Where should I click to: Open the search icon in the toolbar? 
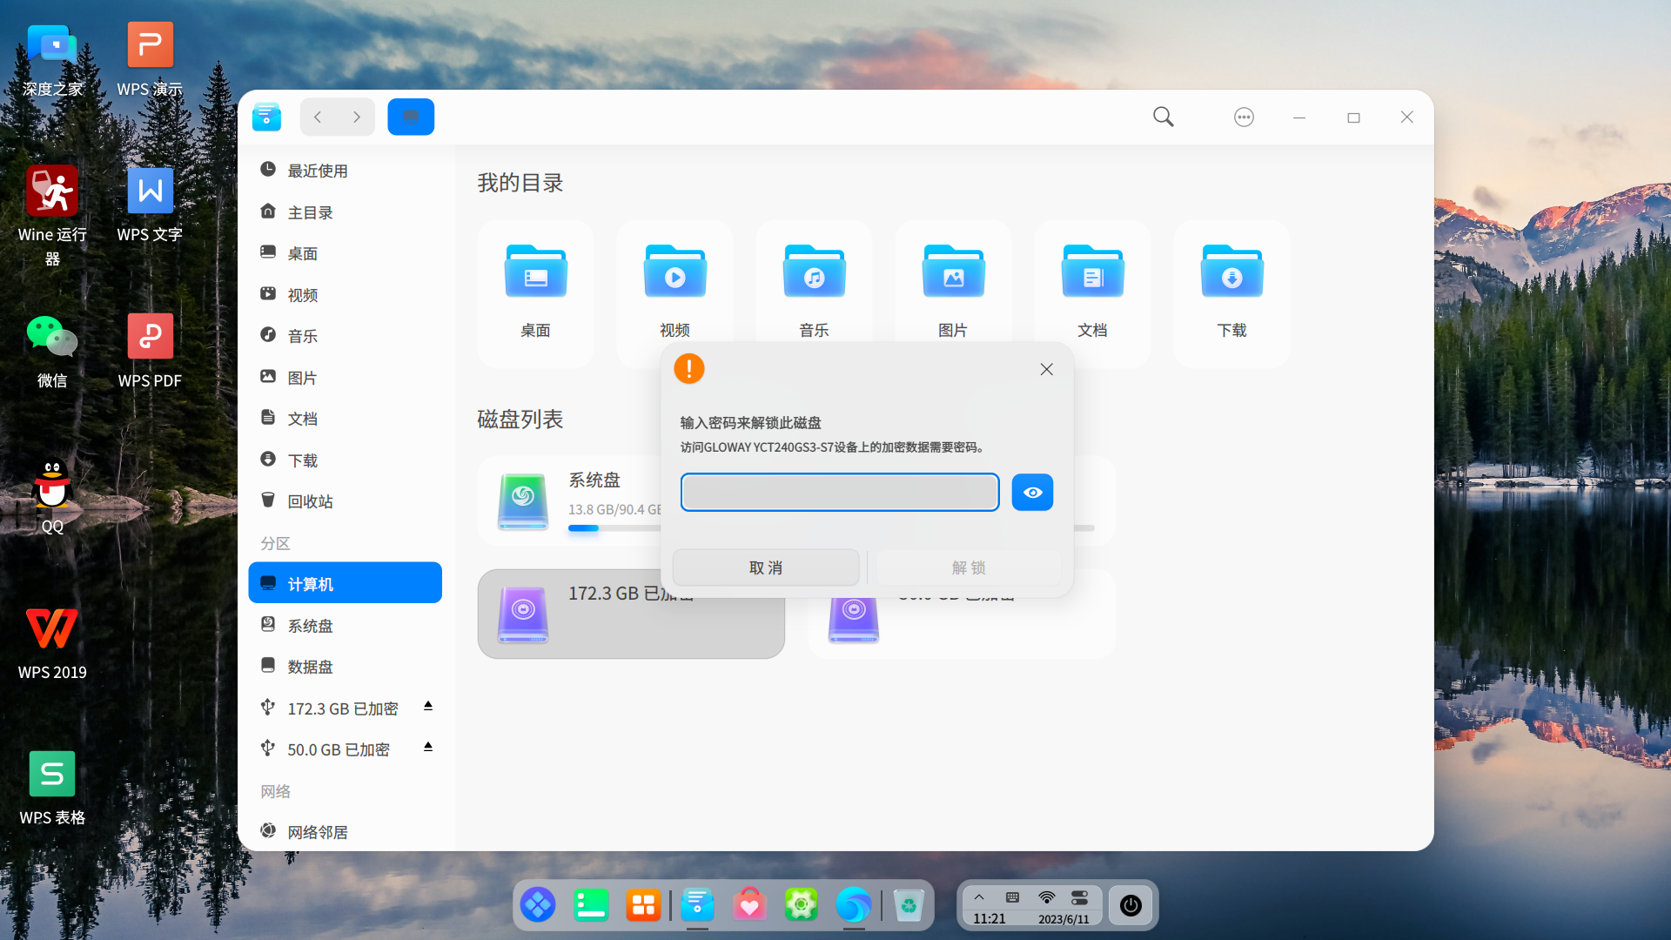pyautogui.click(x=1163, y=116)
